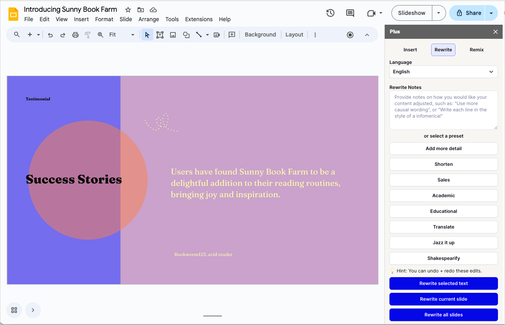Image resolution: width=505 pixels, height=325 pixels.
Task: Open the grid view button
Action: click(14, 310)
